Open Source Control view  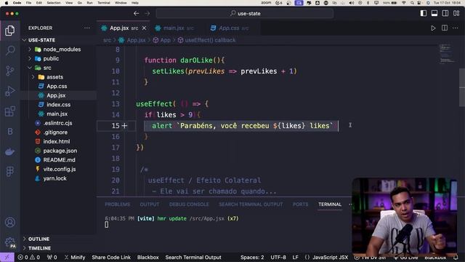click(9, 71)
